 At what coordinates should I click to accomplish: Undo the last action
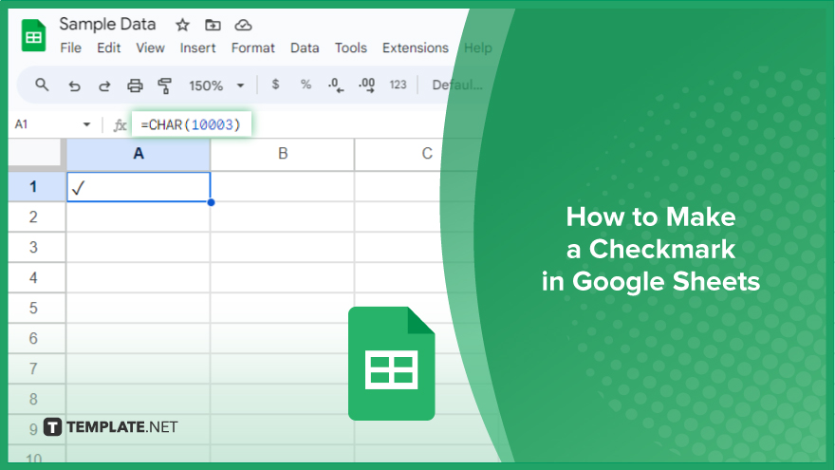(74, 85)
